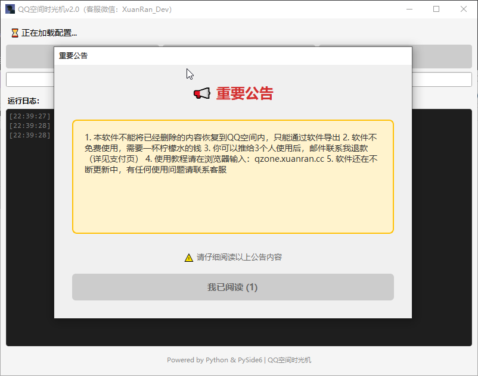The height and width of the screenshot is (376, 478).
Task: Maximize the QQ空间时光机 window
Action: [x=436, y=9]
